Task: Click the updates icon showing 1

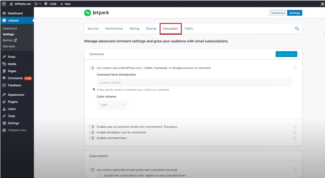Action: pyautogui.click(x=37, y=4)
